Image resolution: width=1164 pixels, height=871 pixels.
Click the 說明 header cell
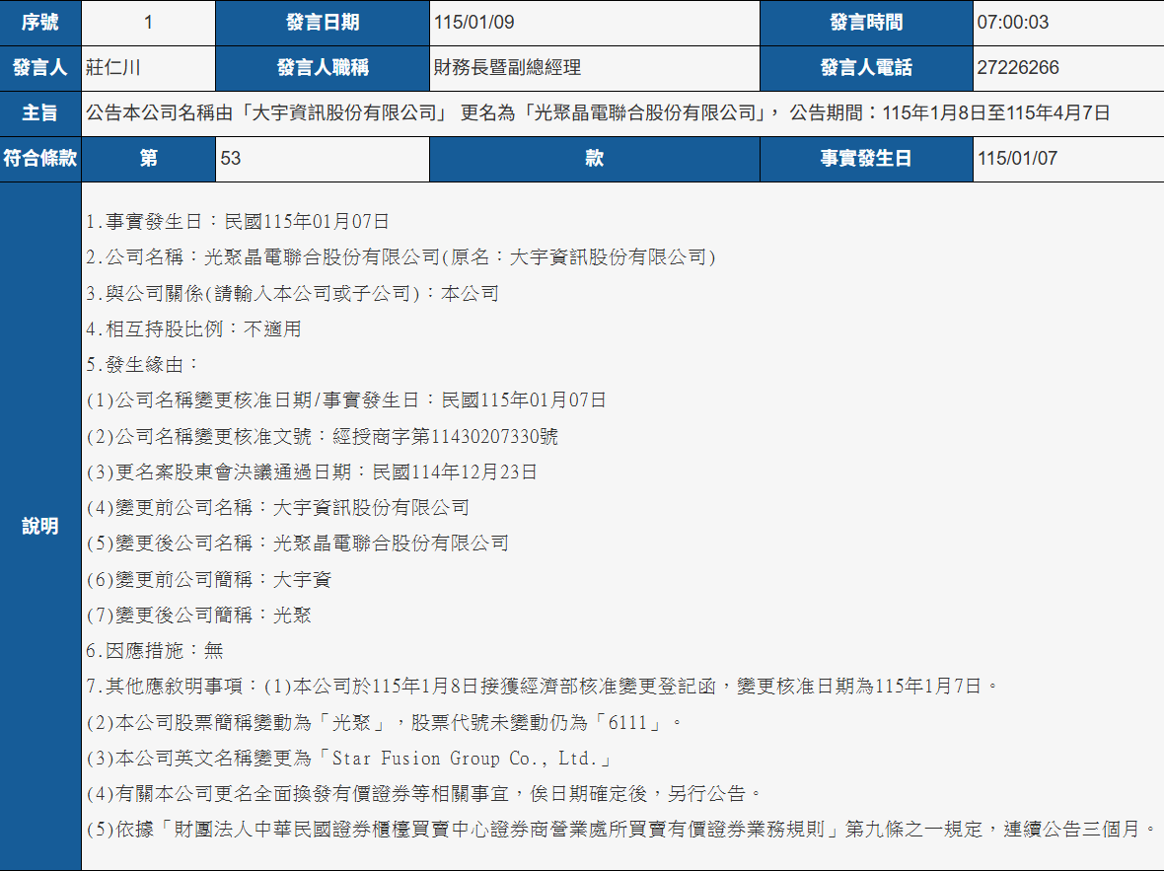(39, 526)
